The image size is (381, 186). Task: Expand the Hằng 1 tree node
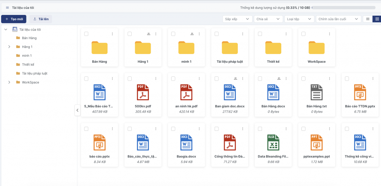click(9, 47)
